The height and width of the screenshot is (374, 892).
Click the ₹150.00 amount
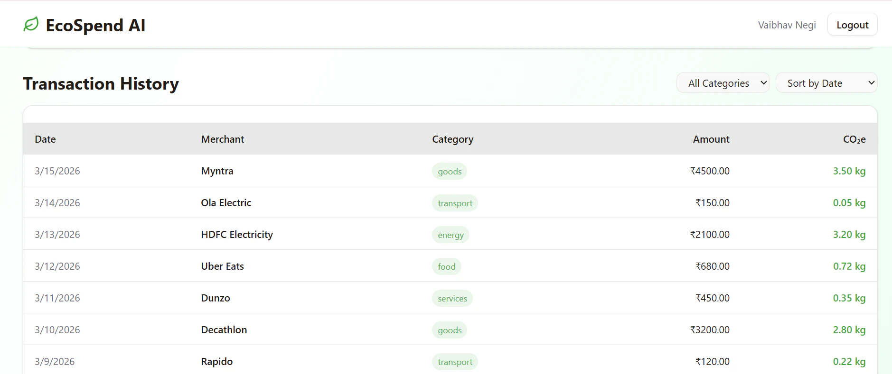[713, 203]
